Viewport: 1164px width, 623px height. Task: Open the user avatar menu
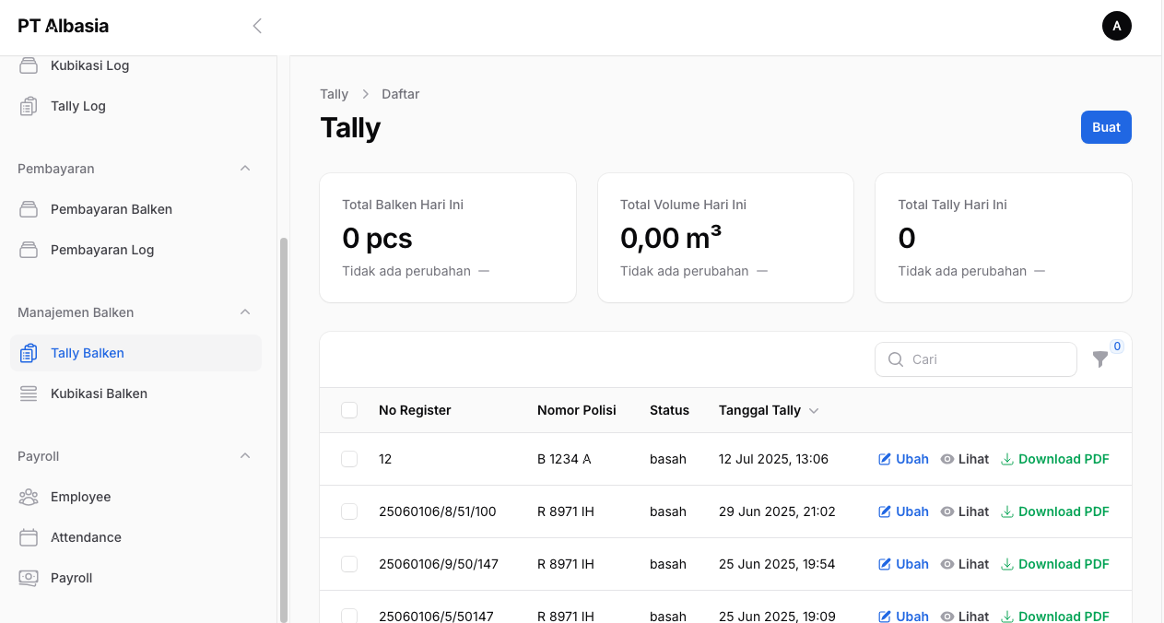(x=1116, y=26)
